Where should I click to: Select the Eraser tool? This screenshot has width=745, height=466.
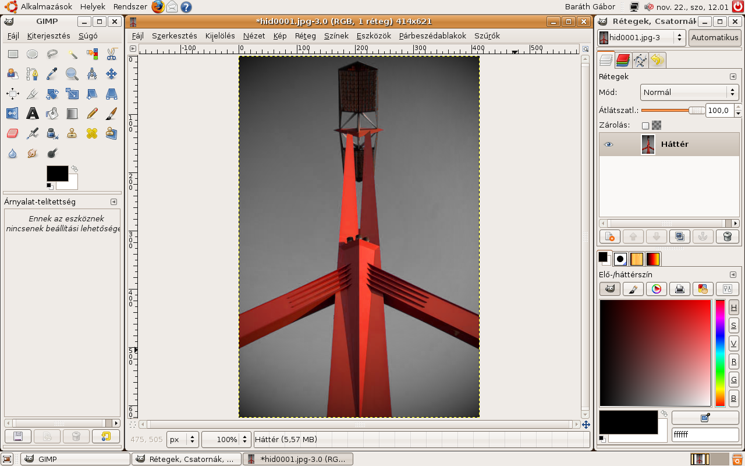pyautogui.click(x=13, y=133)
